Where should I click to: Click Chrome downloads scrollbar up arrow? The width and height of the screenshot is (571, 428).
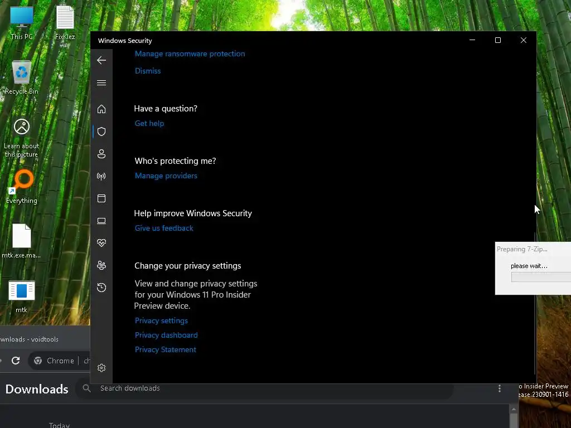[514, 409]
